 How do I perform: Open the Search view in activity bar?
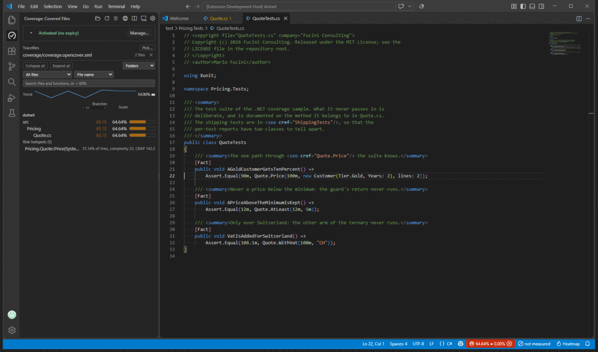click(12, 82)
